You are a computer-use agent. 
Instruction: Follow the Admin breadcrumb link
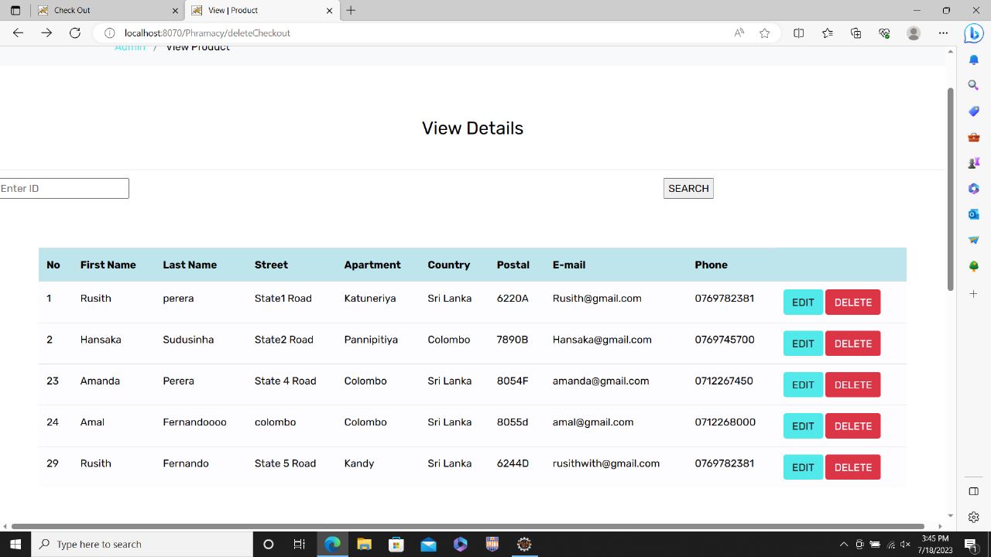click(x=129, y=46)
